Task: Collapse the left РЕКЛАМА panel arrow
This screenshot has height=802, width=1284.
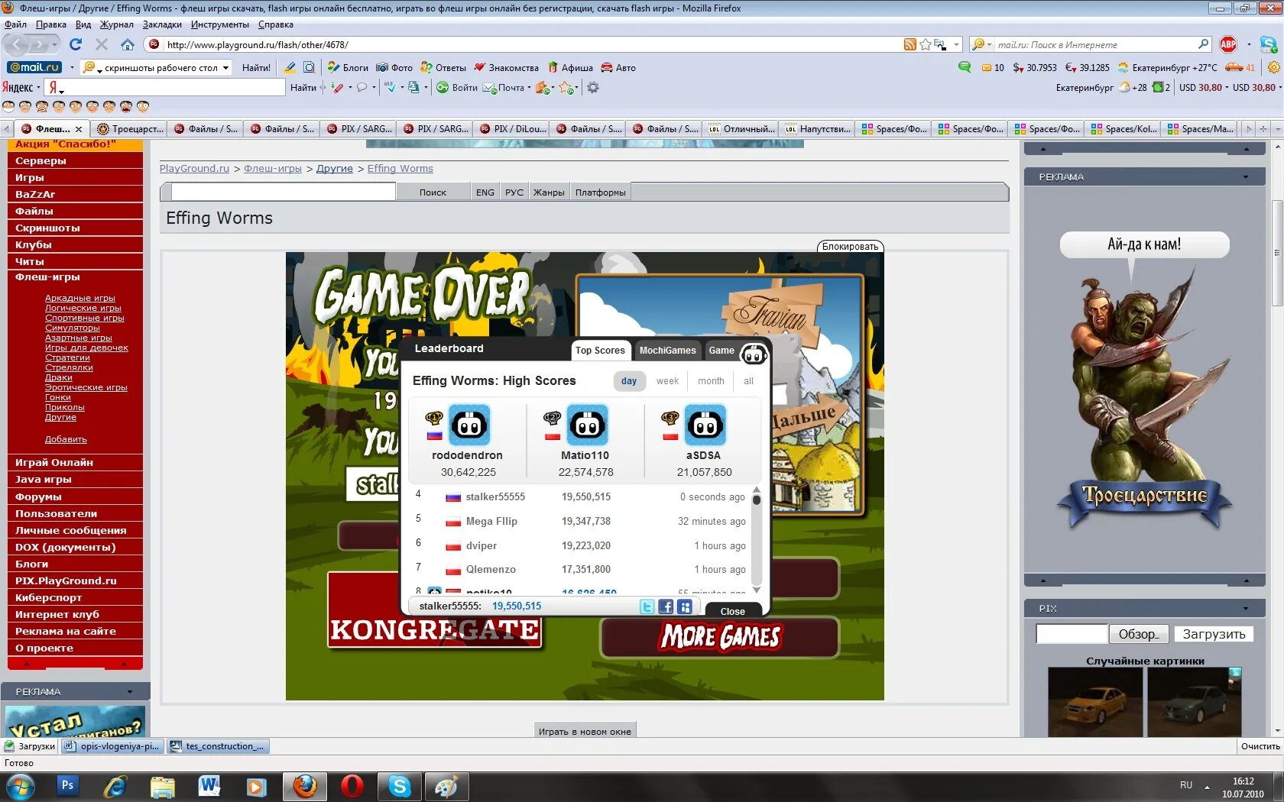Action: [x=130, y=692]
